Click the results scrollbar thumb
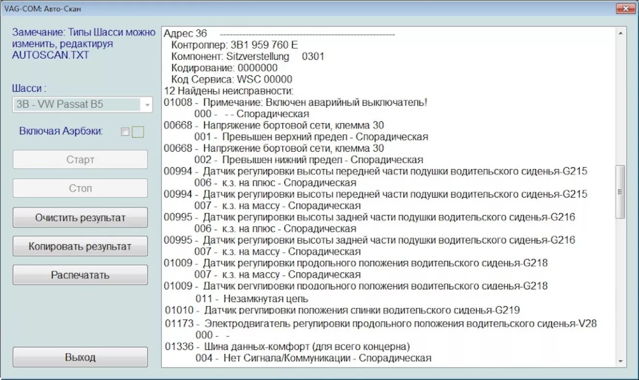The height and width of the screenshot is (380, 639). pyautogui.click(x=620, y=192)
